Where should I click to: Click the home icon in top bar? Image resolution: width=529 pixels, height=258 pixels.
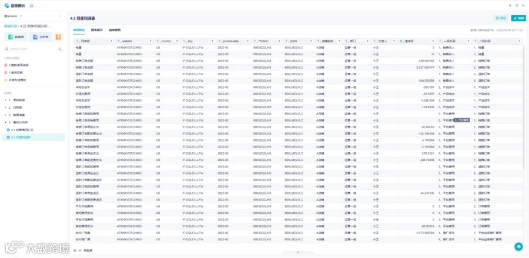click(31, 6)
